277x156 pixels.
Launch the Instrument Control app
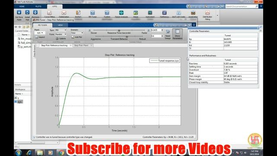(150, 14)
